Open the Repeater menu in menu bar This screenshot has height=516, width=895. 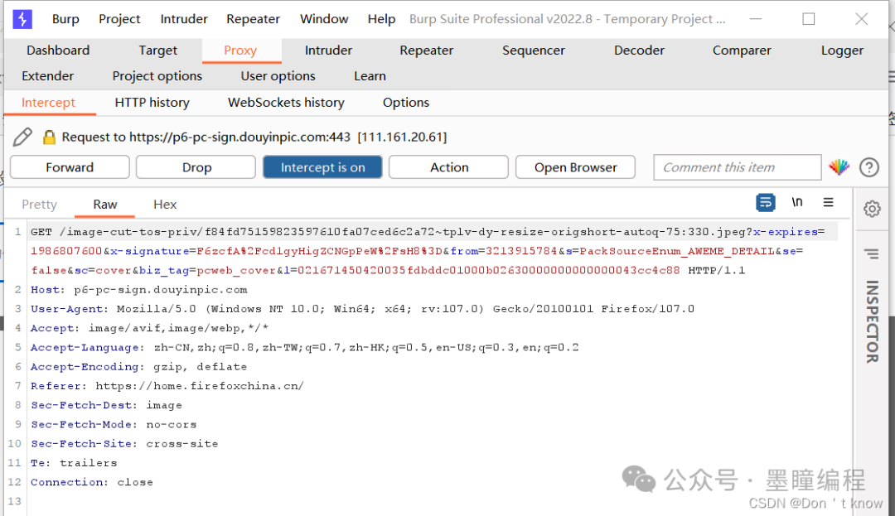coord(253,19)
